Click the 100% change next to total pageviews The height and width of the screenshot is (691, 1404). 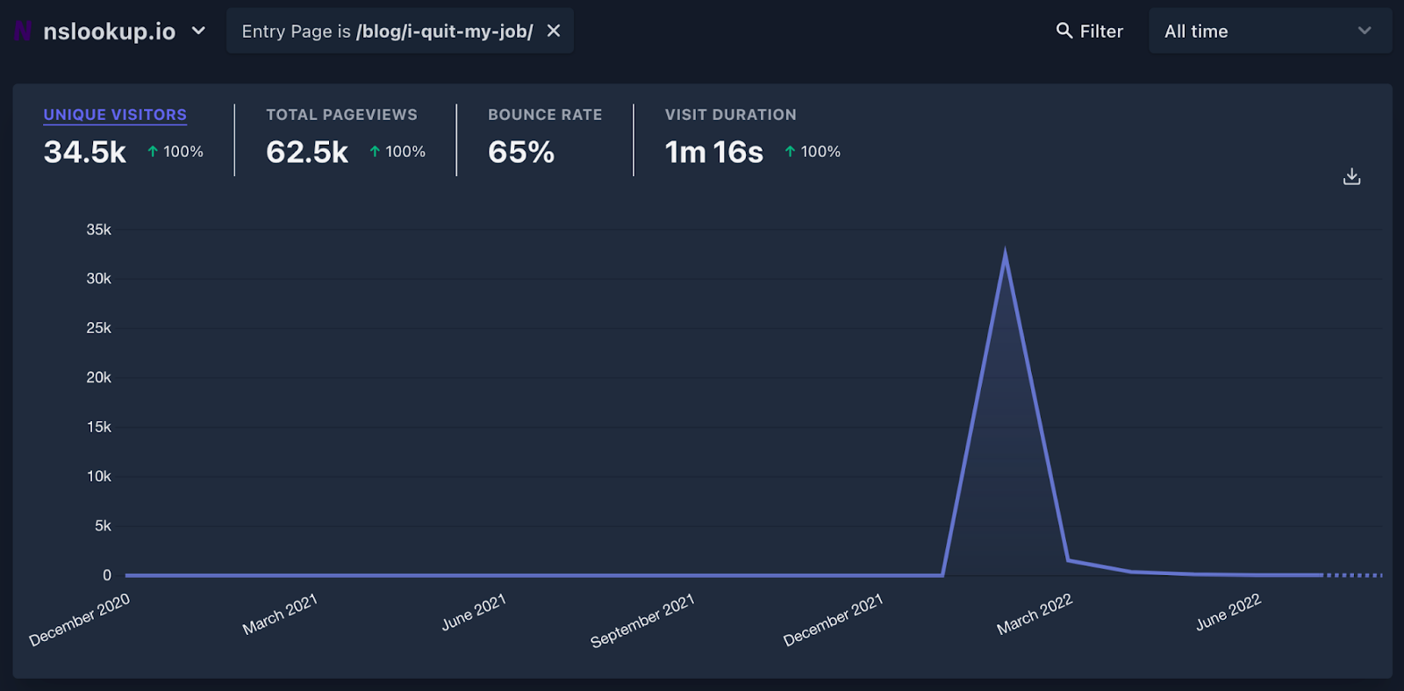[x=405, y=152]
